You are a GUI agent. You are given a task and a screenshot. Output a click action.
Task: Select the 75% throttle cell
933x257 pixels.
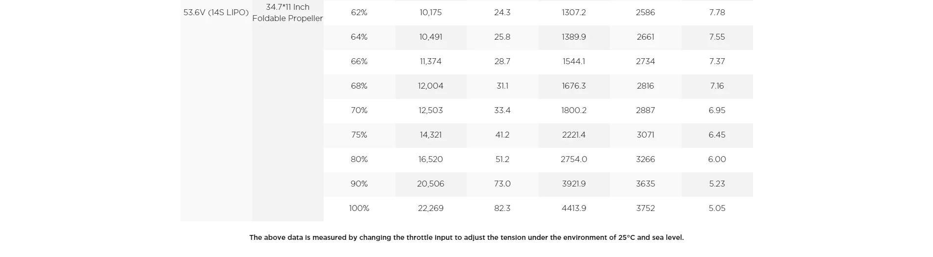tap(359, 135)
